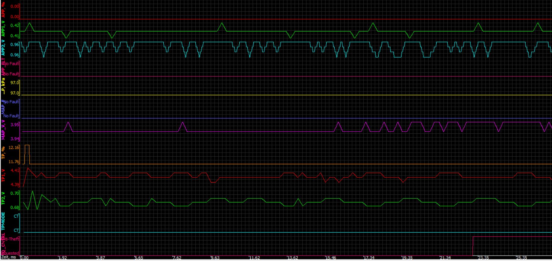Click the orange TP % spike near start
This screenshot has height=261, width=552.
click(27, 146)
